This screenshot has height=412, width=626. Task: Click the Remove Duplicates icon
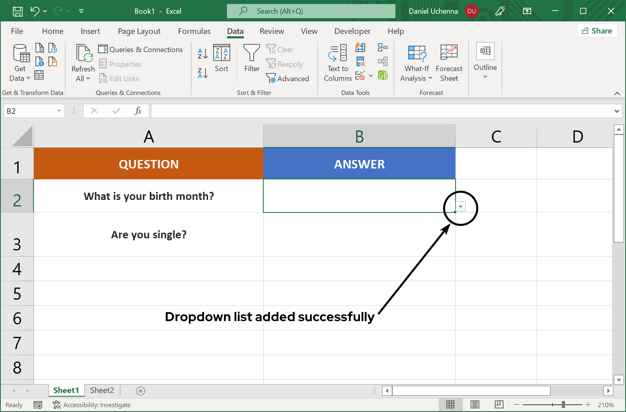360,61
